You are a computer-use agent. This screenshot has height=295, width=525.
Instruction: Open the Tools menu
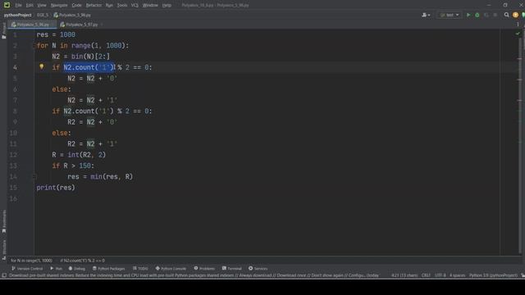pos(122,5)
